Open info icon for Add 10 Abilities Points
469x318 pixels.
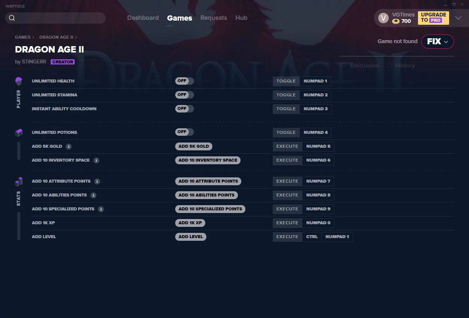[93, 195]
